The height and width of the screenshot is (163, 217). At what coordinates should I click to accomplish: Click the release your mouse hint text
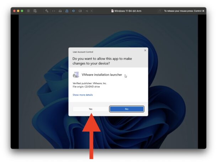tap(184, 11)
